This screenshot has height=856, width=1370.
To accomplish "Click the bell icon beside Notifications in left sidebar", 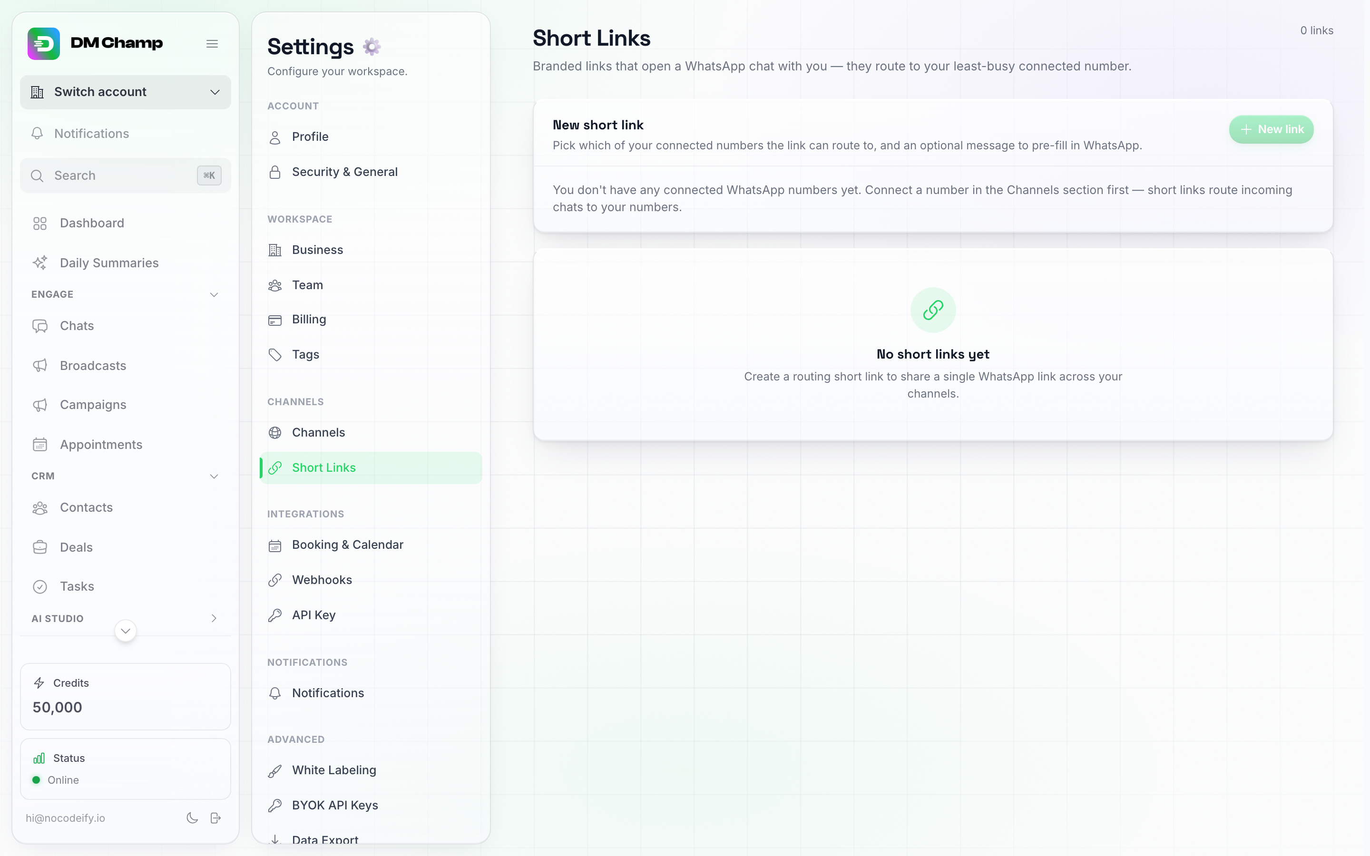I will pos(38,134).
